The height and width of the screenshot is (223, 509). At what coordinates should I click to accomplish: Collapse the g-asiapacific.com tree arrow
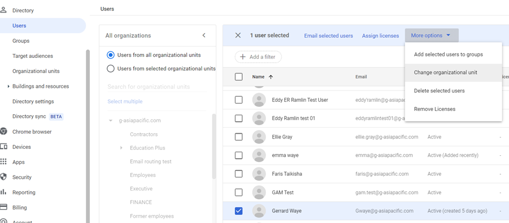(x=110, y=120)
